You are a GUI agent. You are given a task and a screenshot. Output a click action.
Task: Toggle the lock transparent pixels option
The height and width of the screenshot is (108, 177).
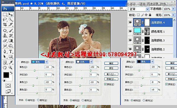(138, 15)
